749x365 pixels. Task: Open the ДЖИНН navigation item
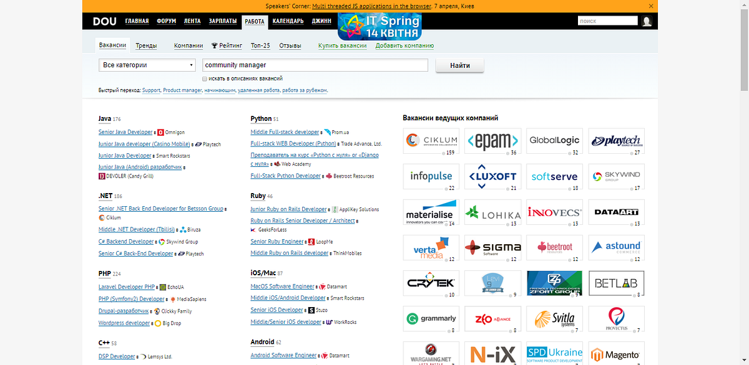coord(321,21)
